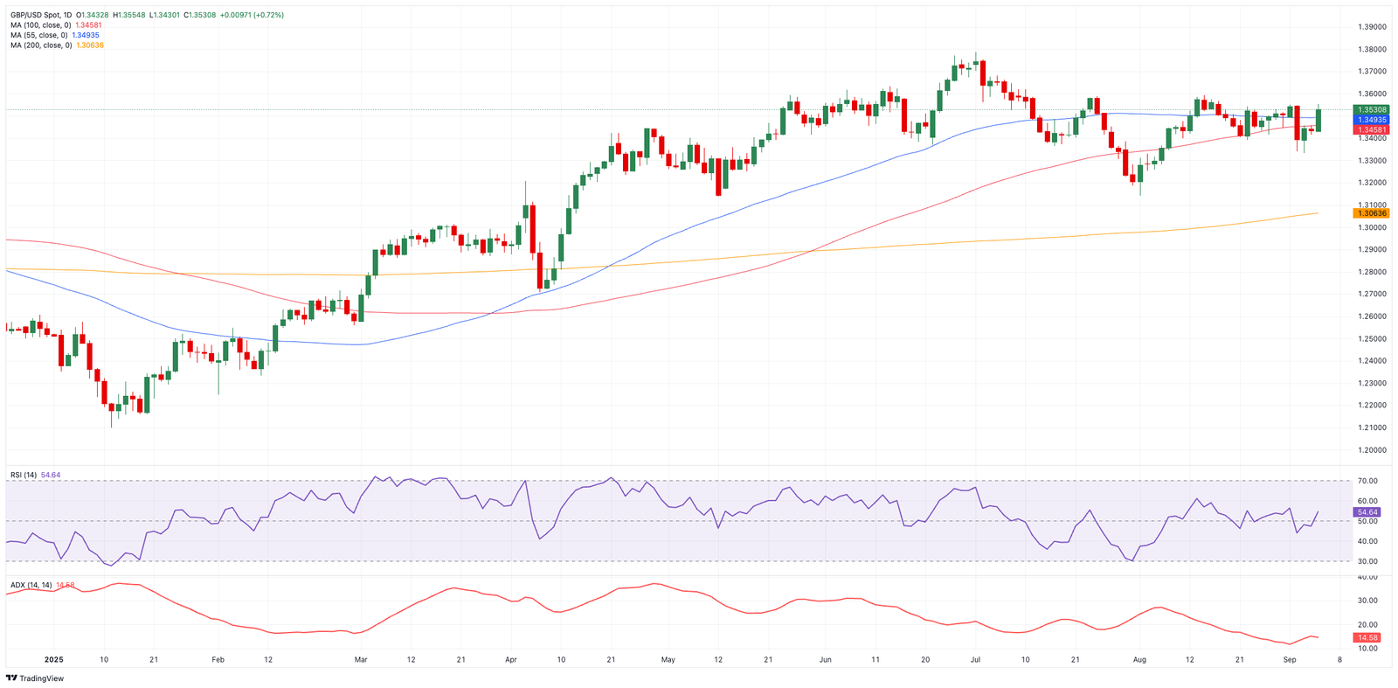Click the Mar label on the time axis

[x=361, y=660]
